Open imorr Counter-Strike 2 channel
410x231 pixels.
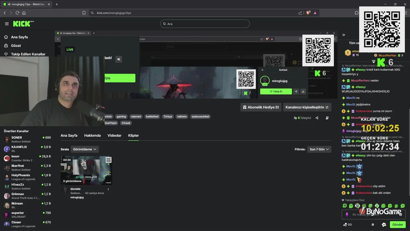[x=27, y=158]
